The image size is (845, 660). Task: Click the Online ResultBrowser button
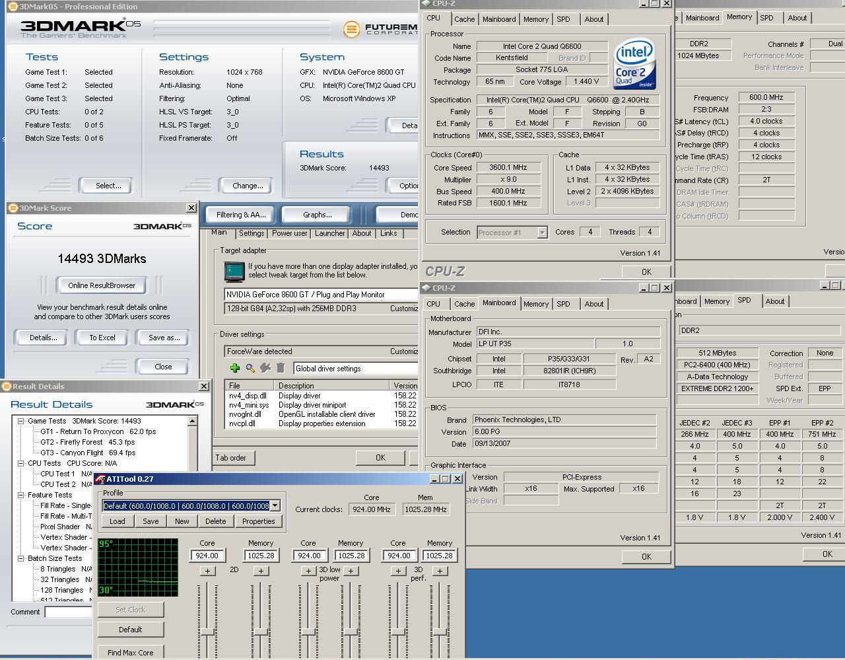[x=102, y=285]
